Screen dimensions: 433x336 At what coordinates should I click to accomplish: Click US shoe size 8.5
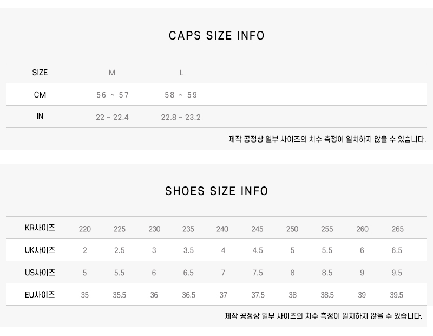pos(327,273)
